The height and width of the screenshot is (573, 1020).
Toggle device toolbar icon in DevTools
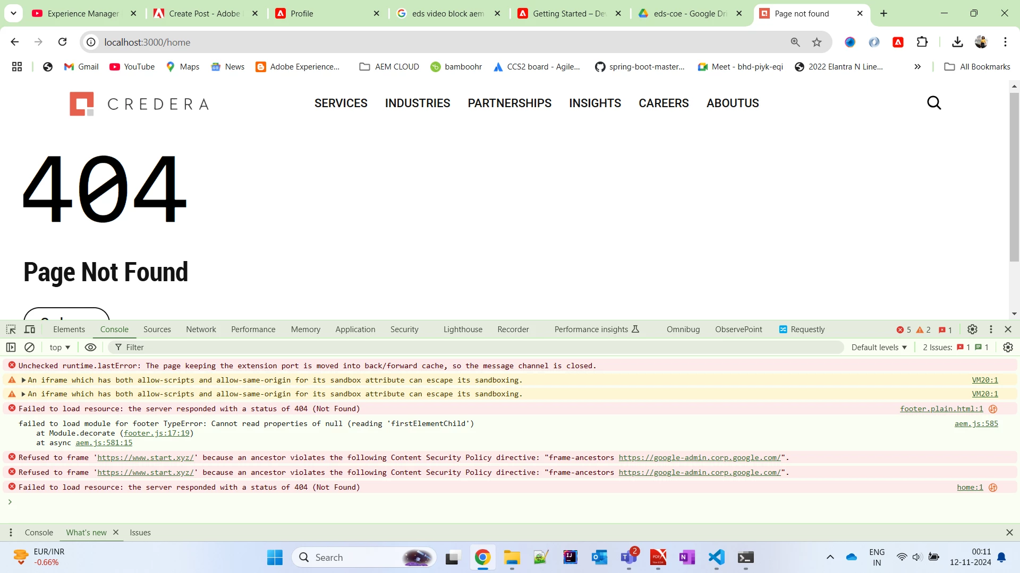click(30, 329)
